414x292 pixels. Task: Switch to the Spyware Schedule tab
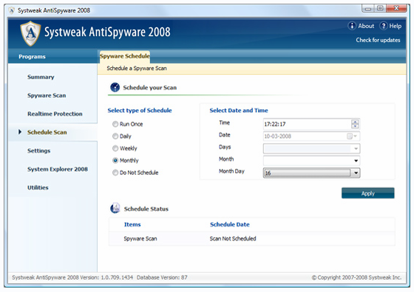[125, 56]
